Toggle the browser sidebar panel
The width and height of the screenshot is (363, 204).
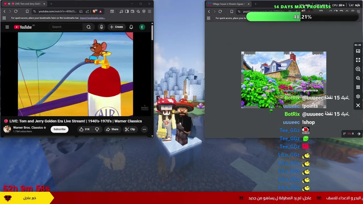coord(127,11)
